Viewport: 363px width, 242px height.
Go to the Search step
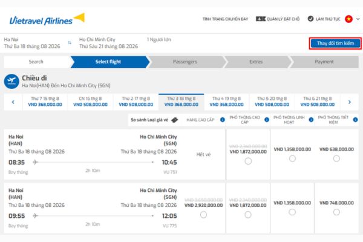pos(36,62)
